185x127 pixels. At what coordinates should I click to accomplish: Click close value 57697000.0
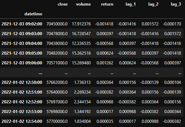pyautogui.click(x=57, y=102)
